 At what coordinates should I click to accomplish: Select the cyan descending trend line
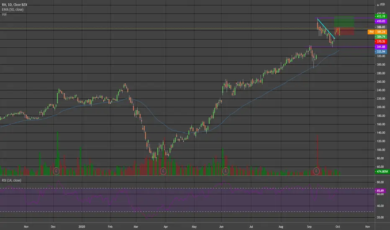326,28
